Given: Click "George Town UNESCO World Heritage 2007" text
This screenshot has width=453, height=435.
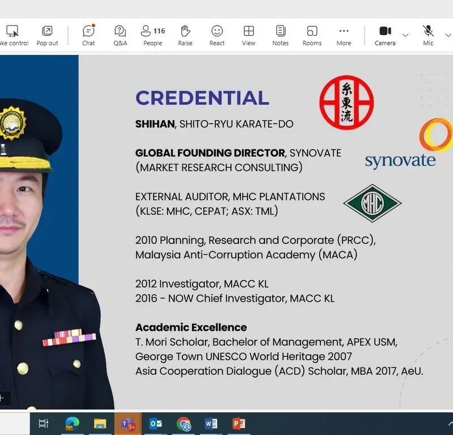Looking at the screenshot, I should click(x=244, y=356).
